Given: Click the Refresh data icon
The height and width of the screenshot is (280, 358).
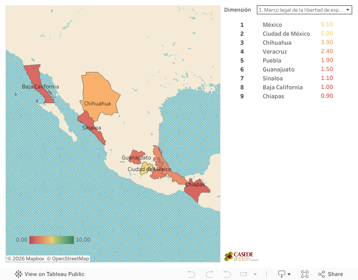Looking at the screenshot, I should (244, 274).
